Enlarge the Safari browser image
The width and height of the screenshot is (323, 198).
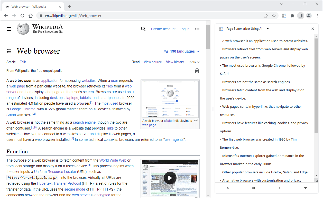pos(196,120)
